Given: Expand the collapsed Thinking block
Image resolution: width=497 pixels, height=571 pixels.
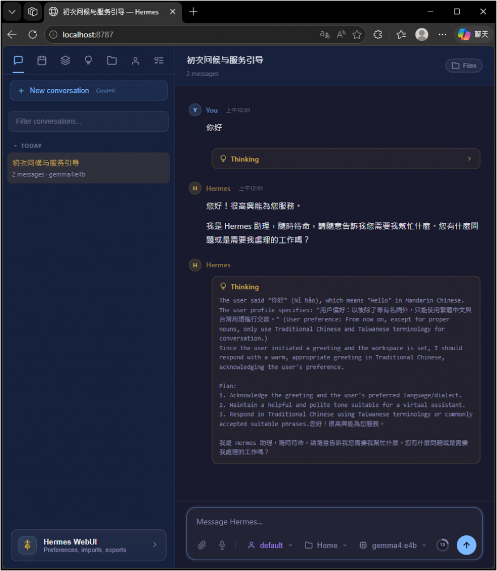Looking at the screenshot, I should (x=346, y=159).
